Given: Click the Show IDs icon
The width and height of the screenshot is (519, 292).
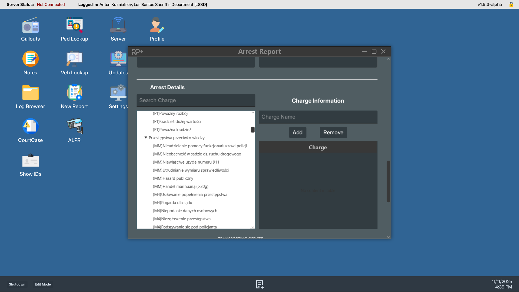Looking at the screenshot, I should point(30,161).
